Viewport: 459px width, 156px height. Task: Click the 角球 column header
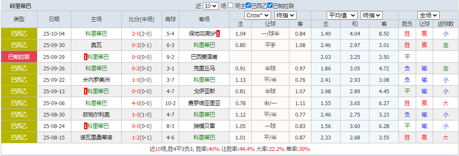click(x=171, y=19)
